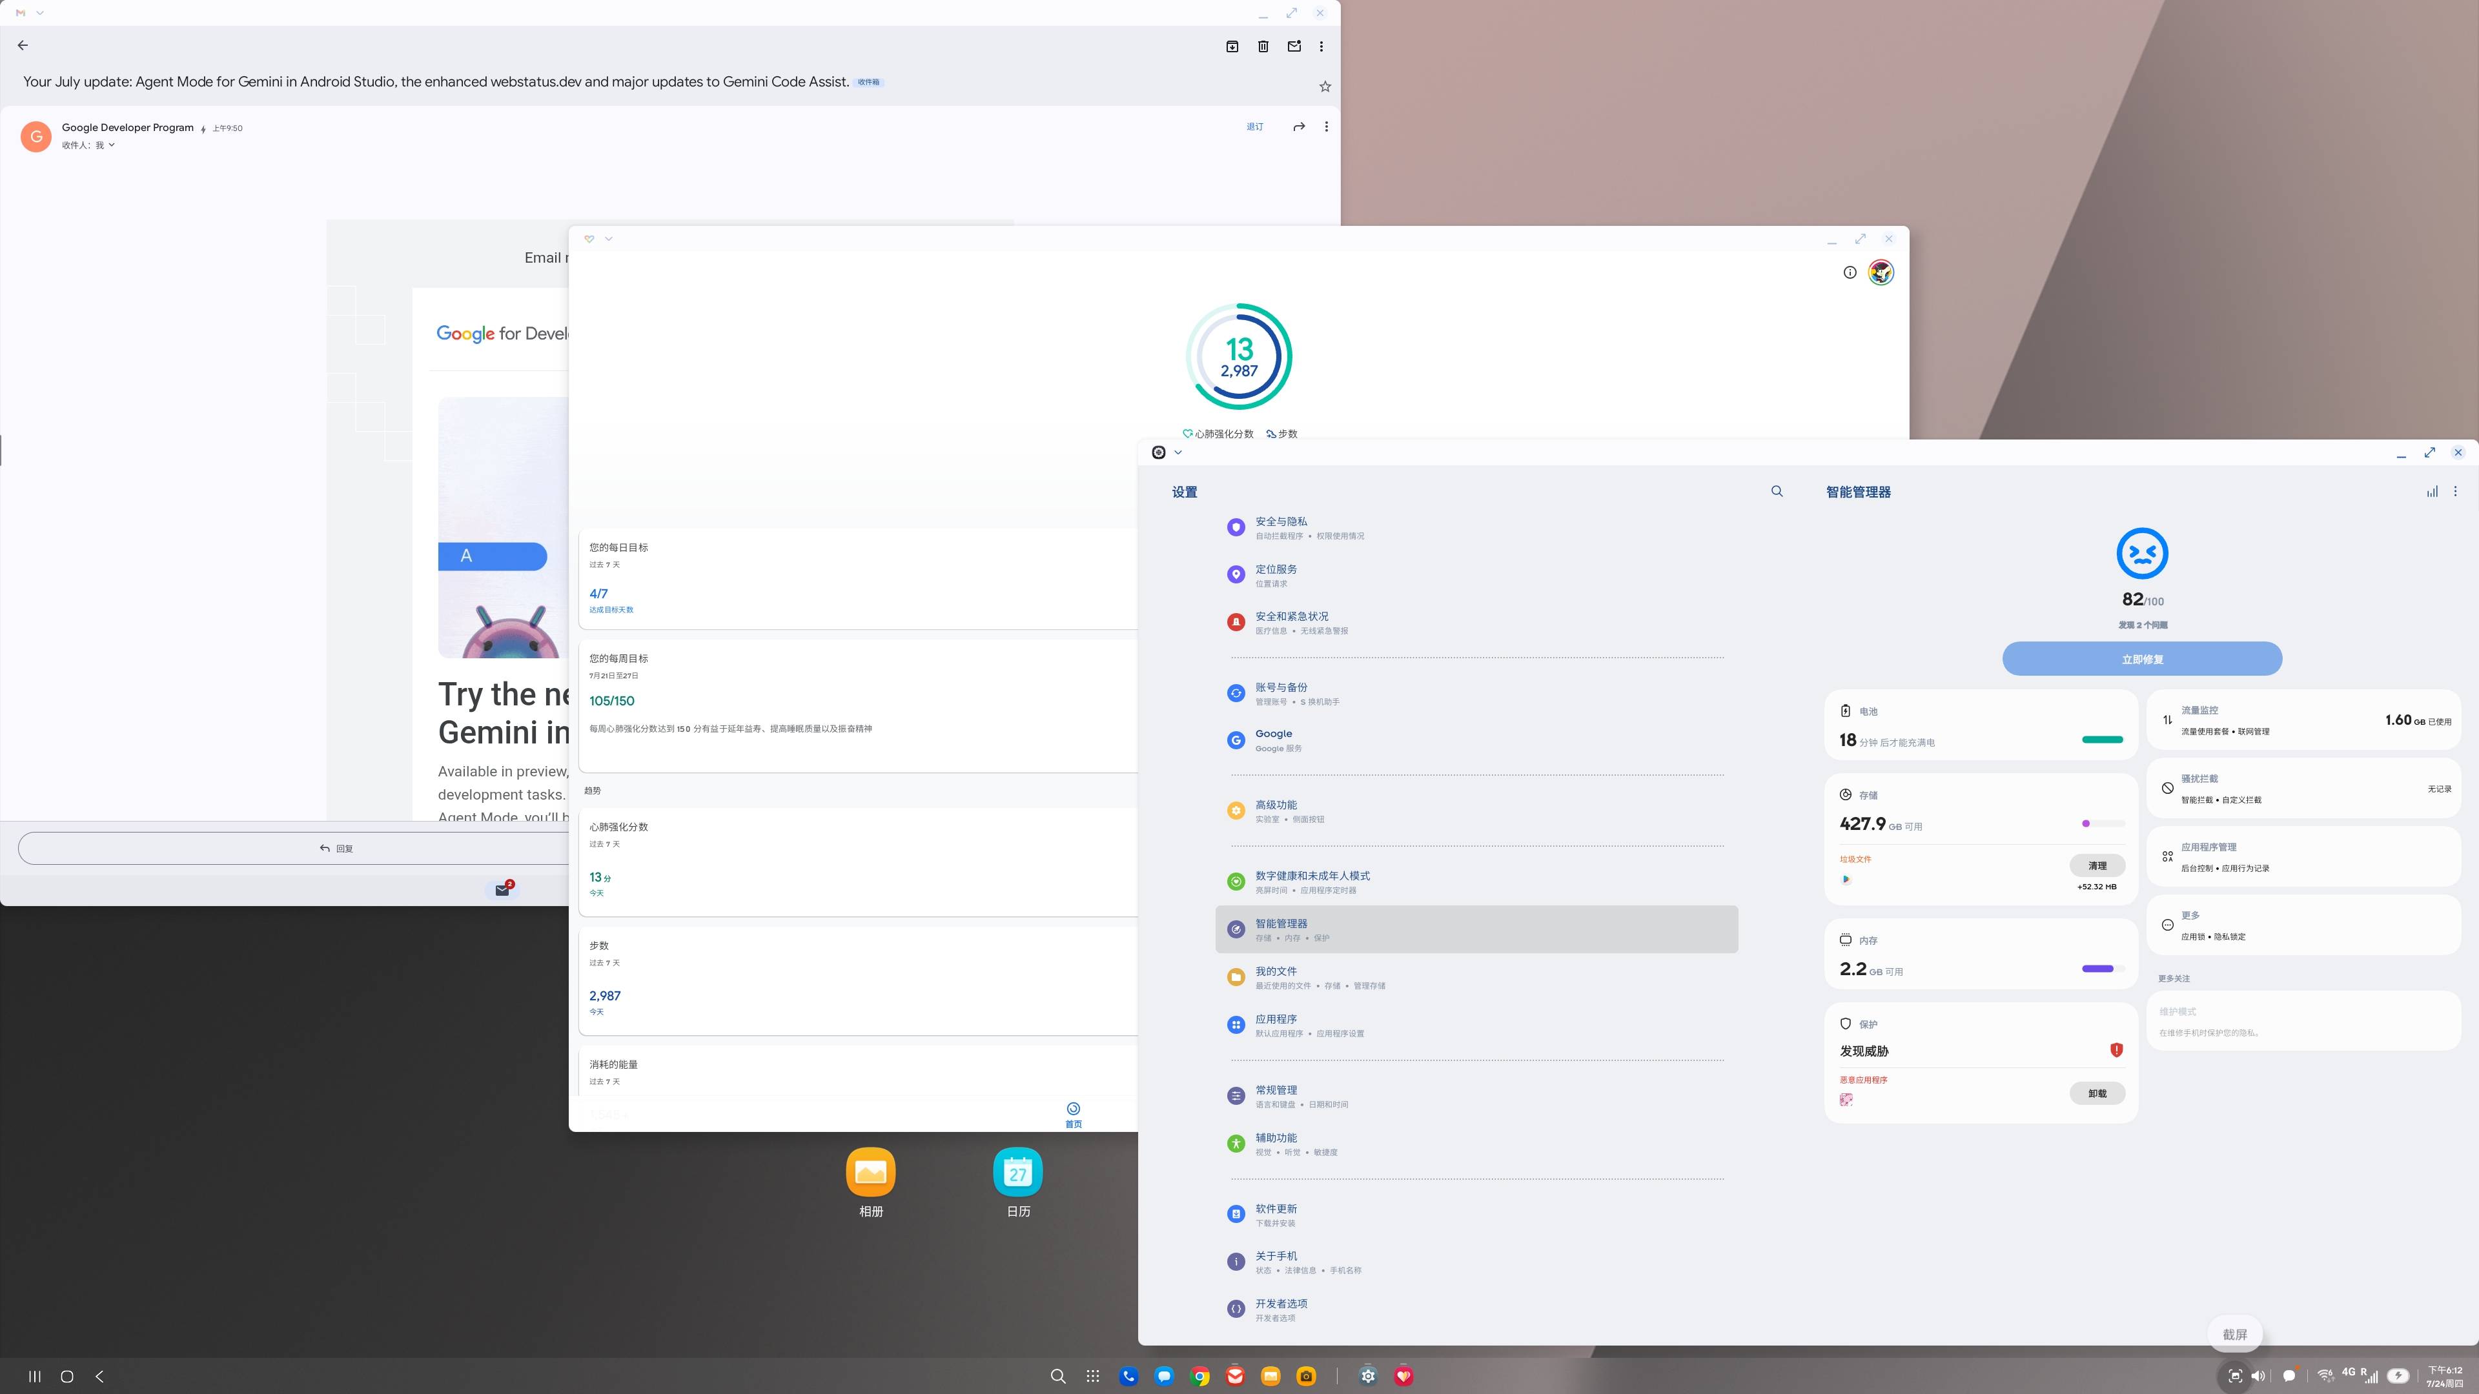This screenshot has height=1394, width=2479.
Task: Click the taskbar screenshot capture icon
Action: coord(2234,1377)
